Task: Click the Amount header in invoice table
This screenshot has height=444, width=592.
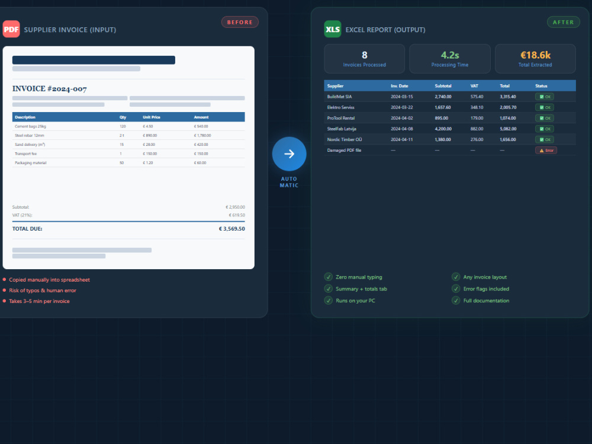Action: coord(201,117)
